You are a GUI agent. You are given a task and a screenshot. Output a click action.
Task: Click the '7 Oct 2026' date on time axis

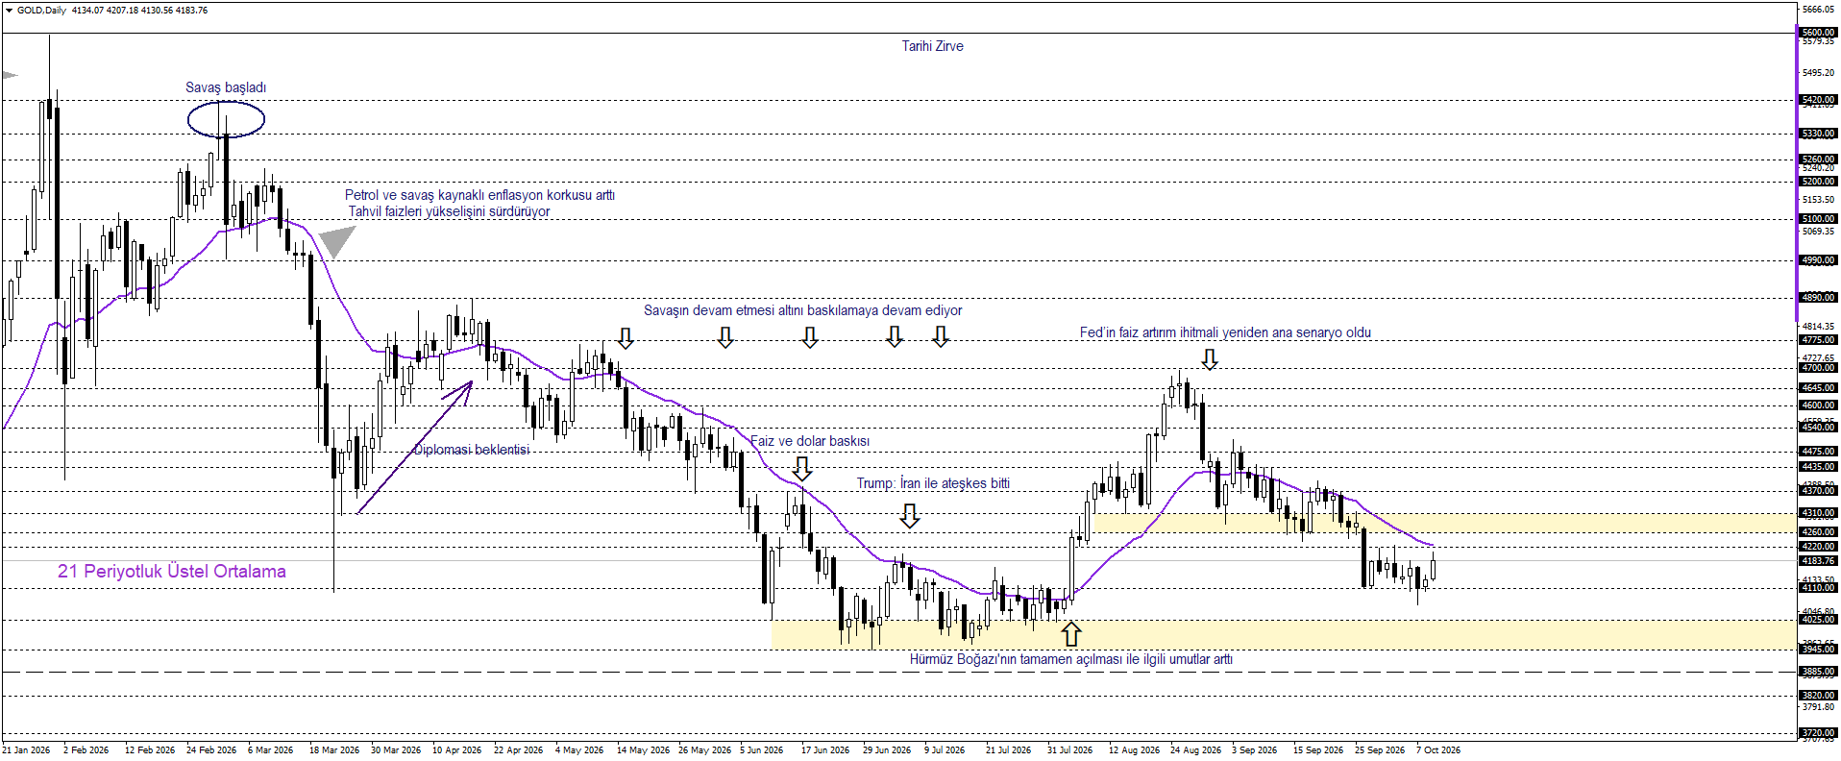[1437, 750]
